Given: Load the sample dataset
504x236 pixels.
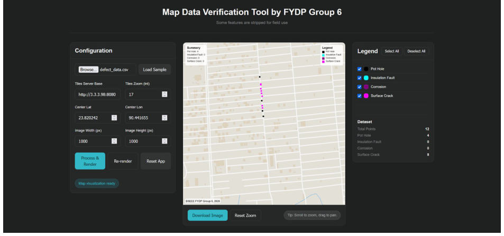Looking at the screenshot, I should click(154, 70).
